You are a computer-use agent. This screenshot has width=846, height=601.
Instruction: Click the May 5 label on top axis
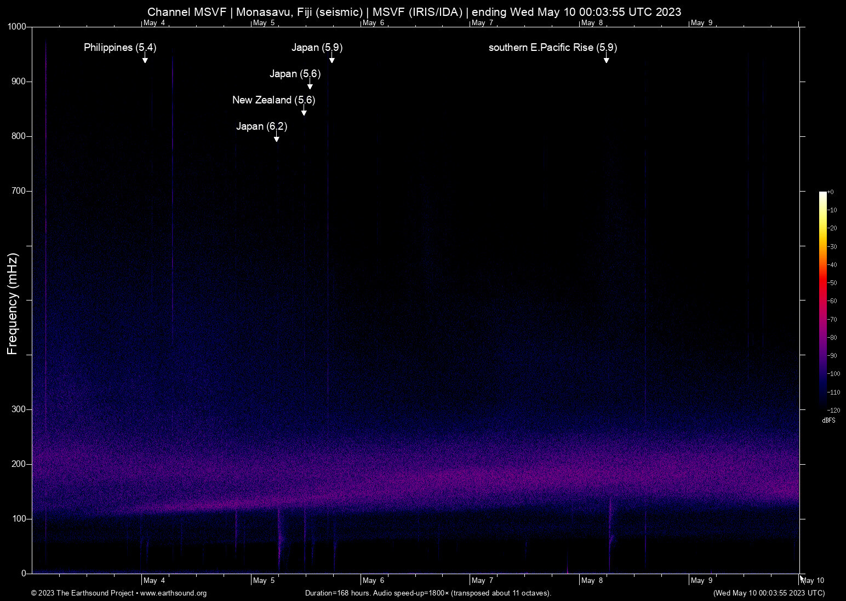coord(264,23)
